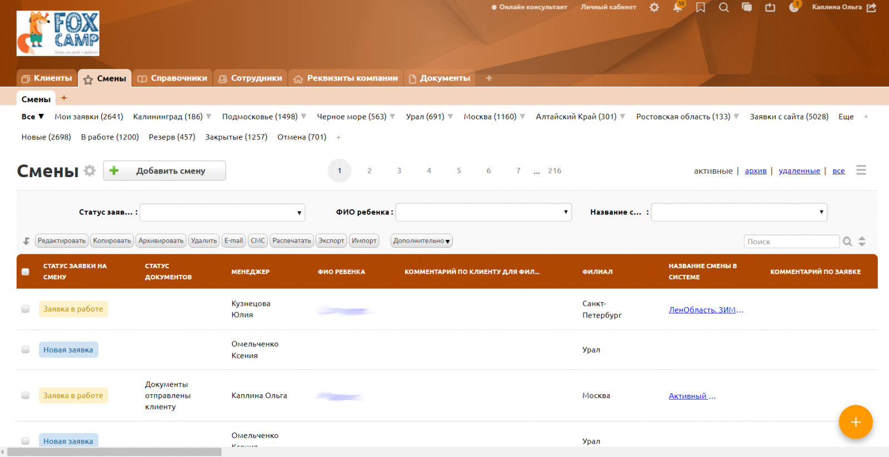Open the Сотрудники tab

coord(251,78)
